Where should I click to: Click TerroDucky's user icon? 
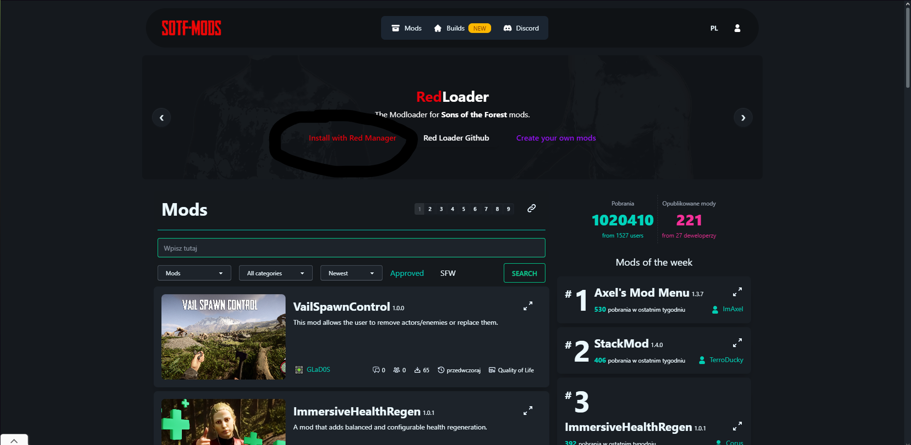[x=702, y=360]
